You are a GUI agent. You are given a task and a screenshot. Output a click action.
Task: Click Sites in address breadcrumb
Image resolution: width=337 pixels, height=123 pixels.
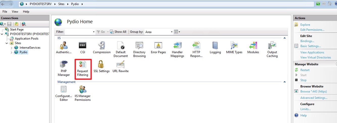(x=61, y=4)
